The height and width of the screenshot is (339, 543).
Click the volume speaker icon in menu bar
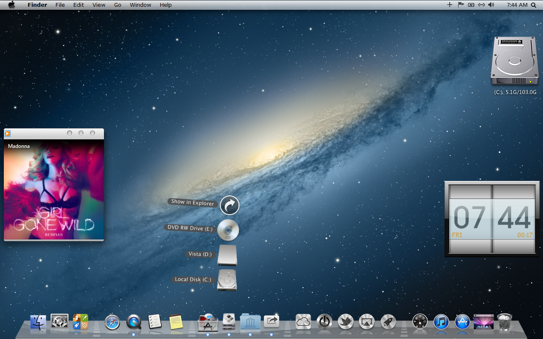(491, 5)
